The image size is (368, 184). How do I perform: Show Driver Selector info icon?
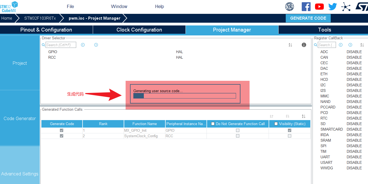click(x=304, y=45)
